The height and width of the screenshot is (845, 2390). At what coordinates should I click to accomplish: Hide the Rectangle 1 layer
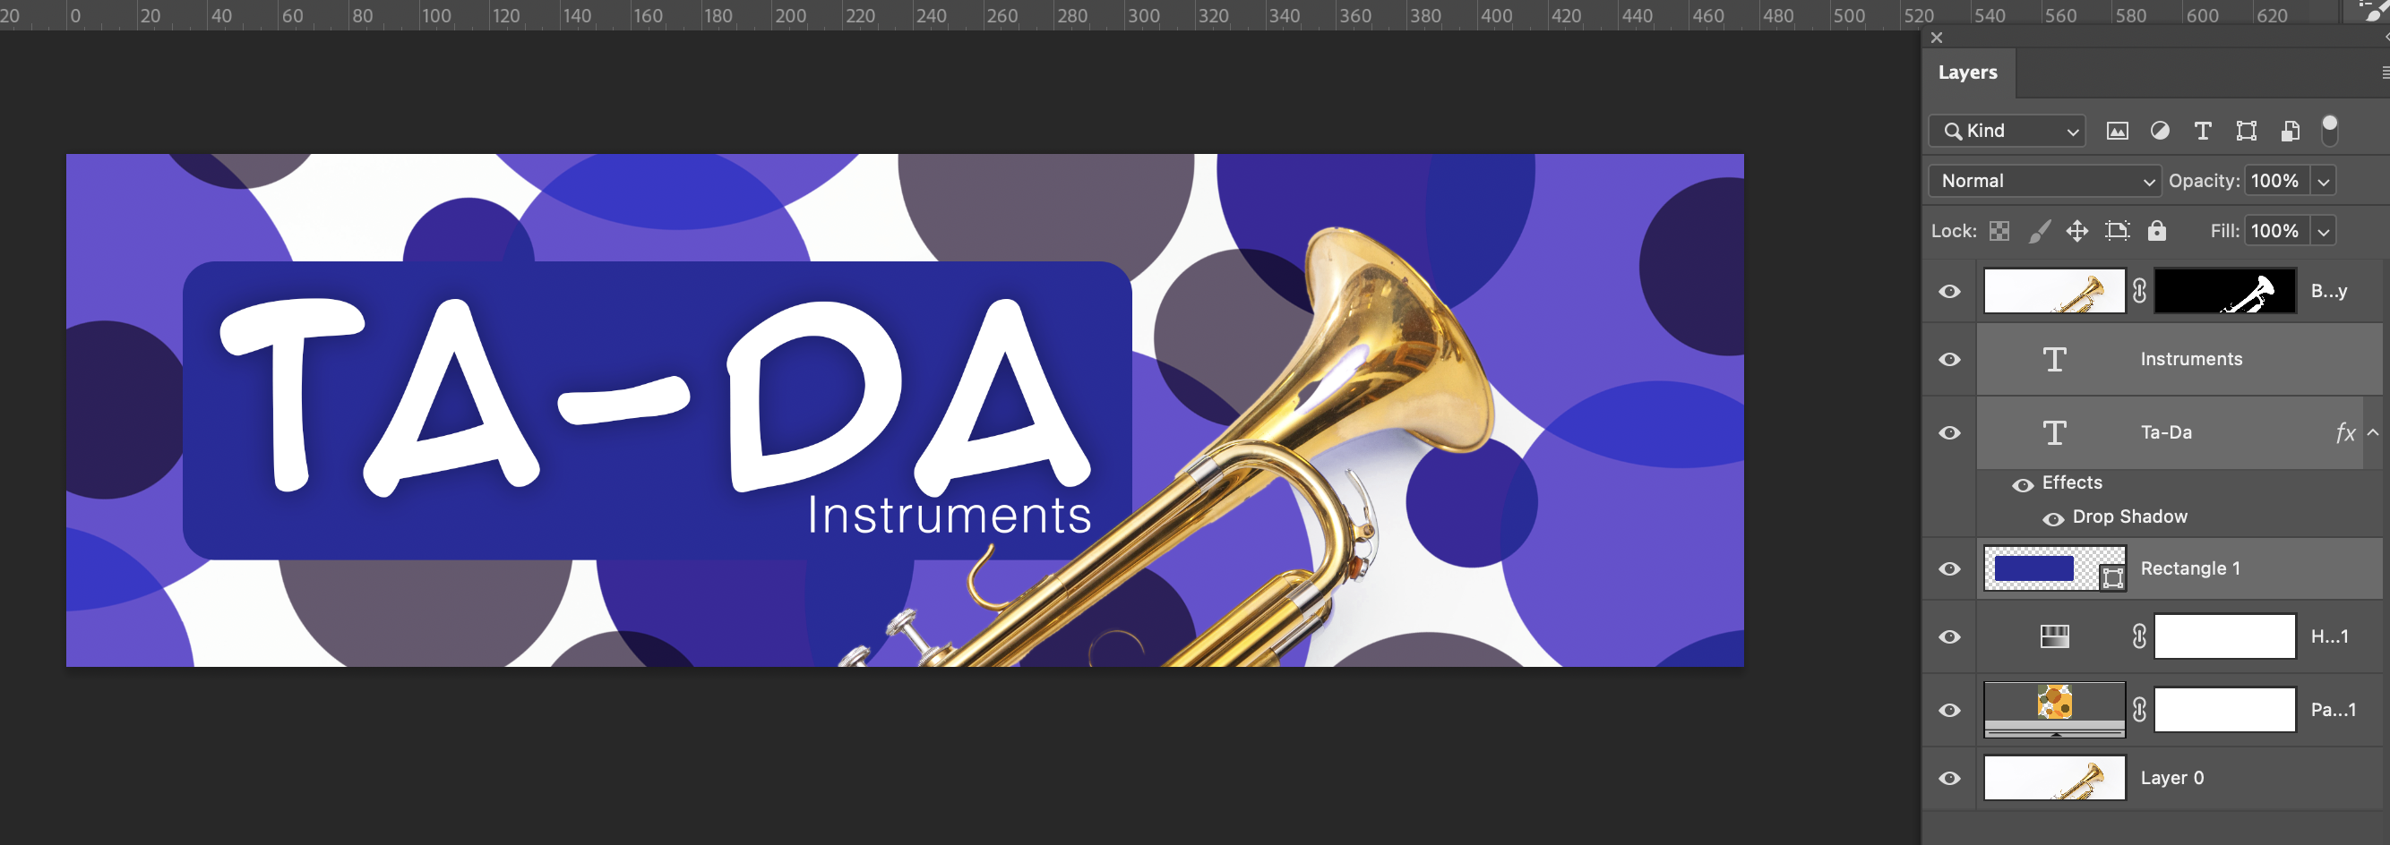1950,568
